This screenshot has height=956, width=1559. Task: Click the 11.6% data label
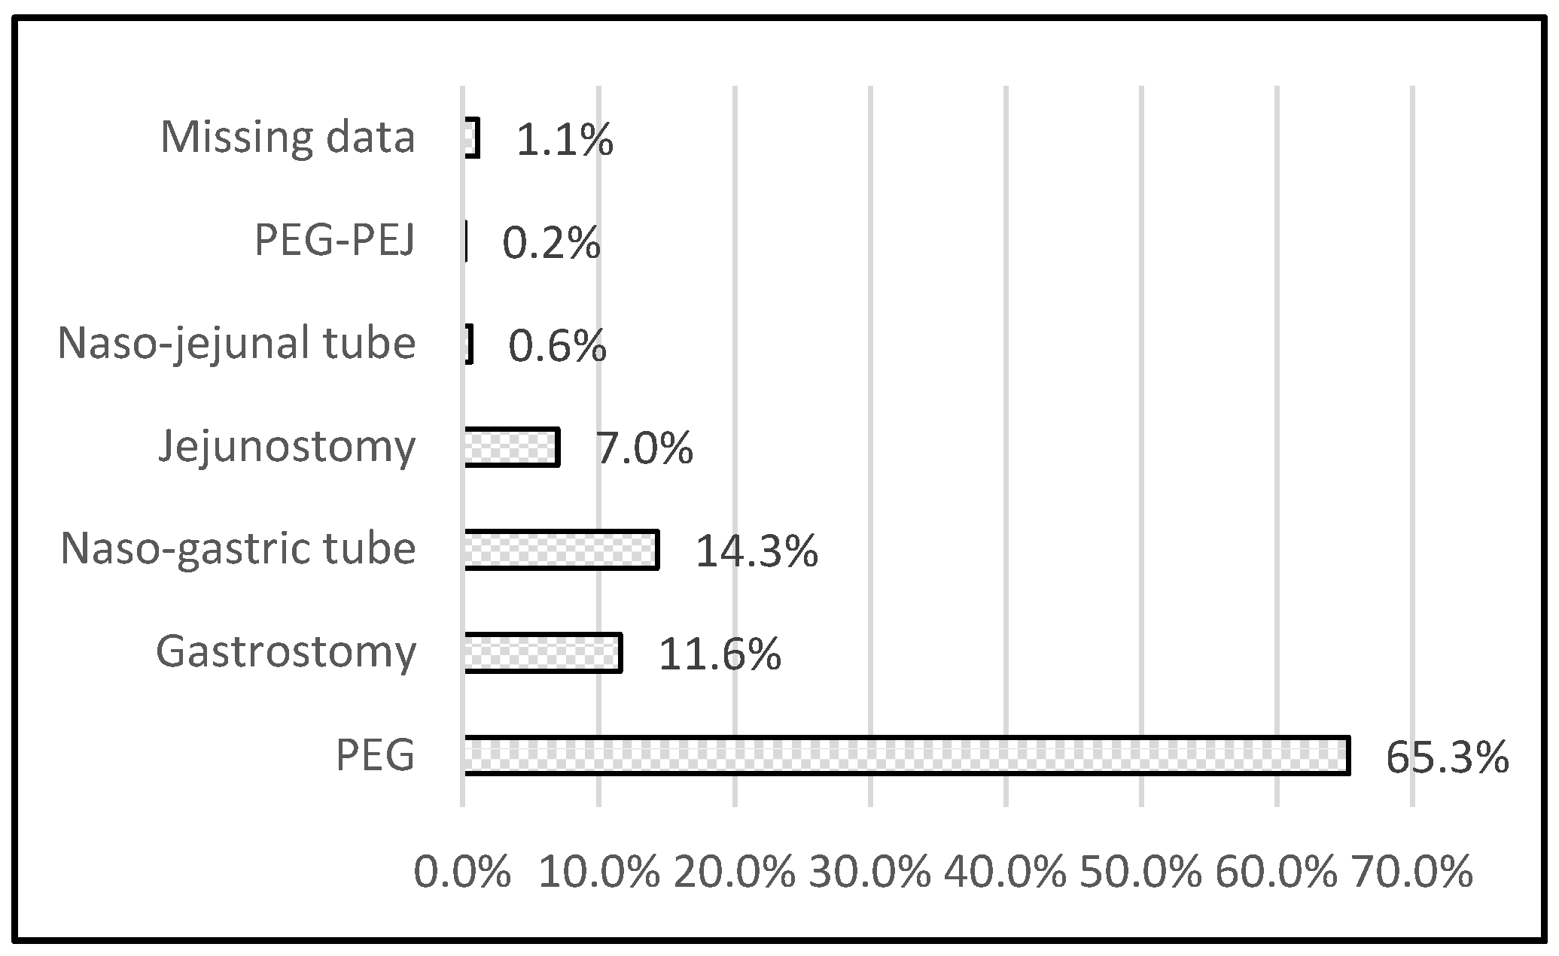720,654
